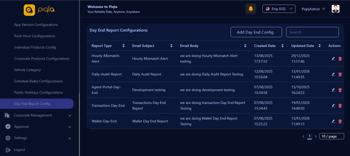Image resolution: width=350 pixels, height=156 pixels.
Task: Click Daily Audit Report email subject
Action: click(x=147, y=74)
